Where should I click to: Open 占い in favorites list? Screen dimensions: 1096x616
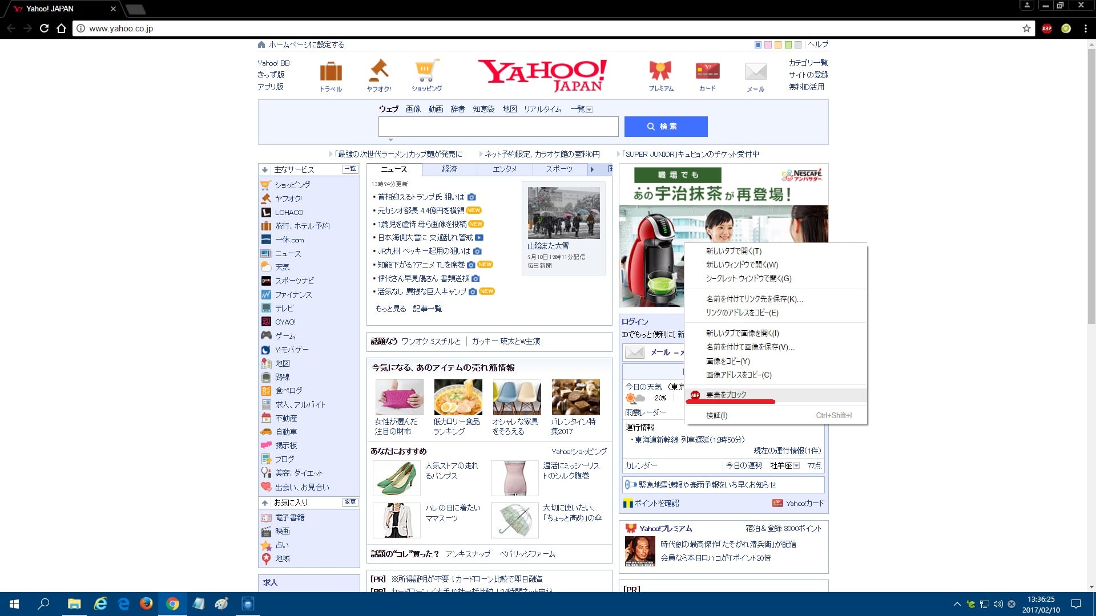click(x=282, y=545)
